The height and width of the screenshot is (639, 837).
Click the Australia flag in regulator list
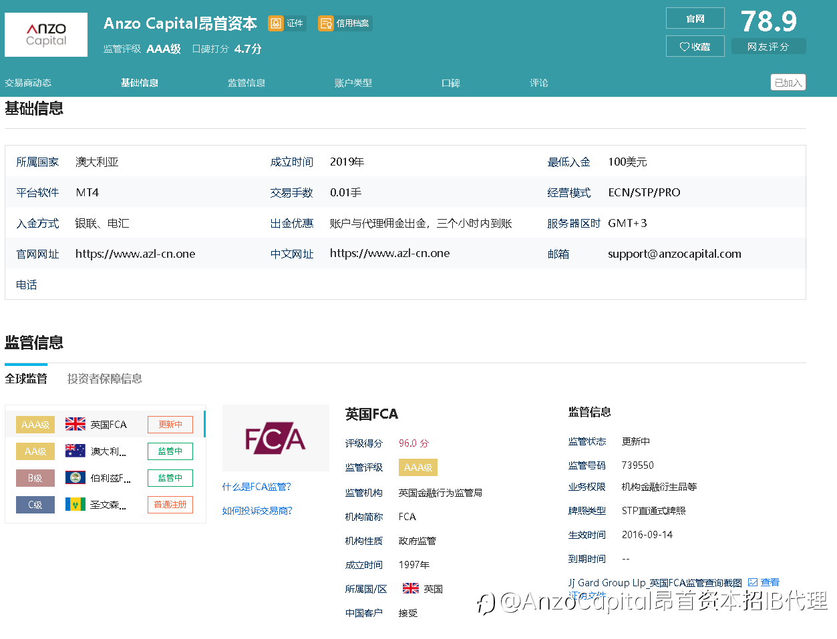(x=75, y=451)
